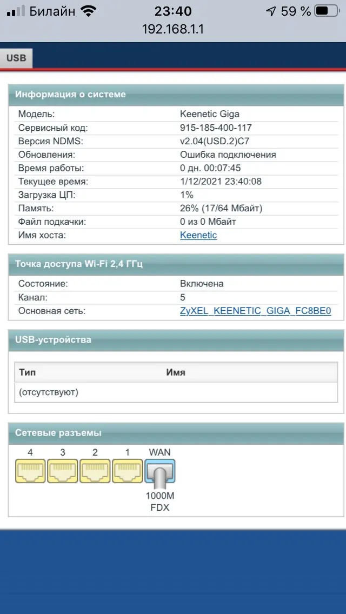Select service code 915-185-400-117

216,128
